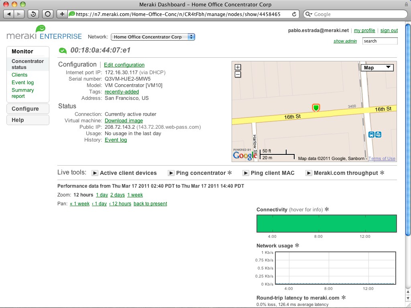Click show admin link
411x308 pixels.
(x=345, y=41)
